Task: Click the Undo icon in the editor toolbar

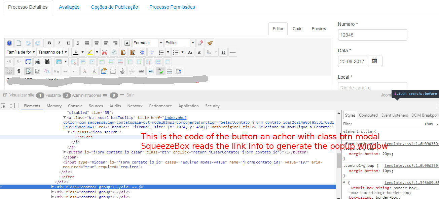Action: tap(29, 43)
